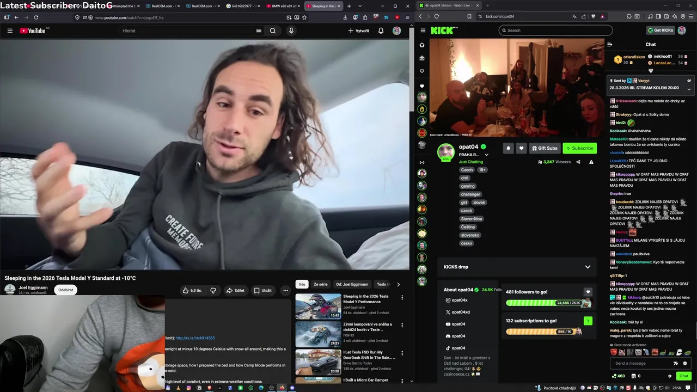Switch to the 64316925977 Google tab

[243, 6]
